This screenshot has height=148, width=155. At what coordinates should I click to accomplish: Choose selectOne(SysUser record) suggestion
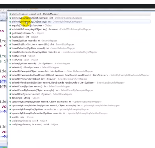(80, 94)
